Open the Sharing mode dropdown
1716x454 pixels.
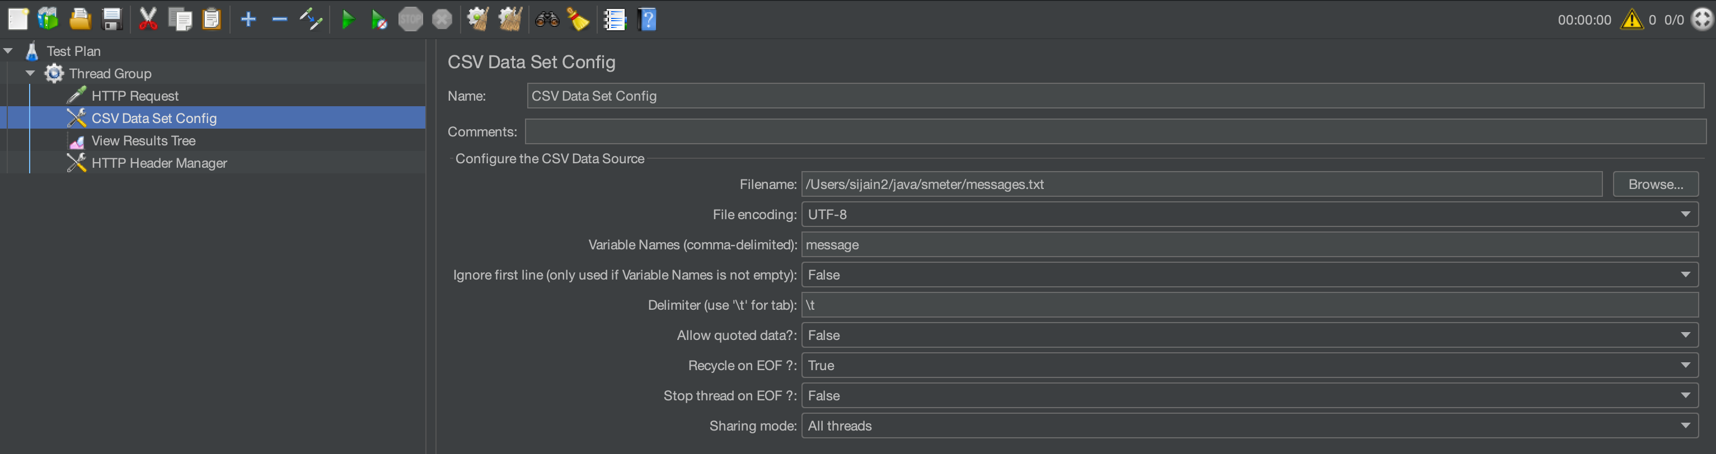coord(1685,426)
